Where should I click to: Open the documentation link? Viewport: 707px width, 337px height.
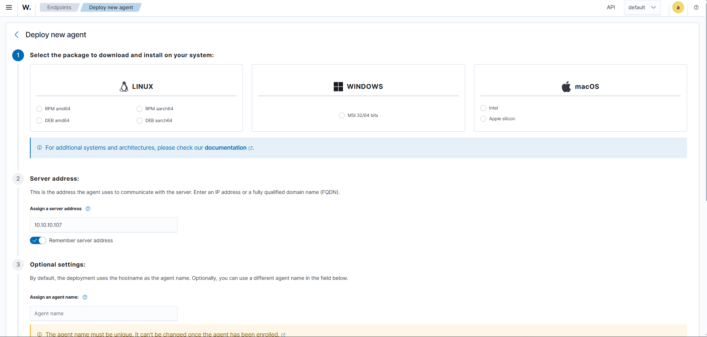click(226, 147)
